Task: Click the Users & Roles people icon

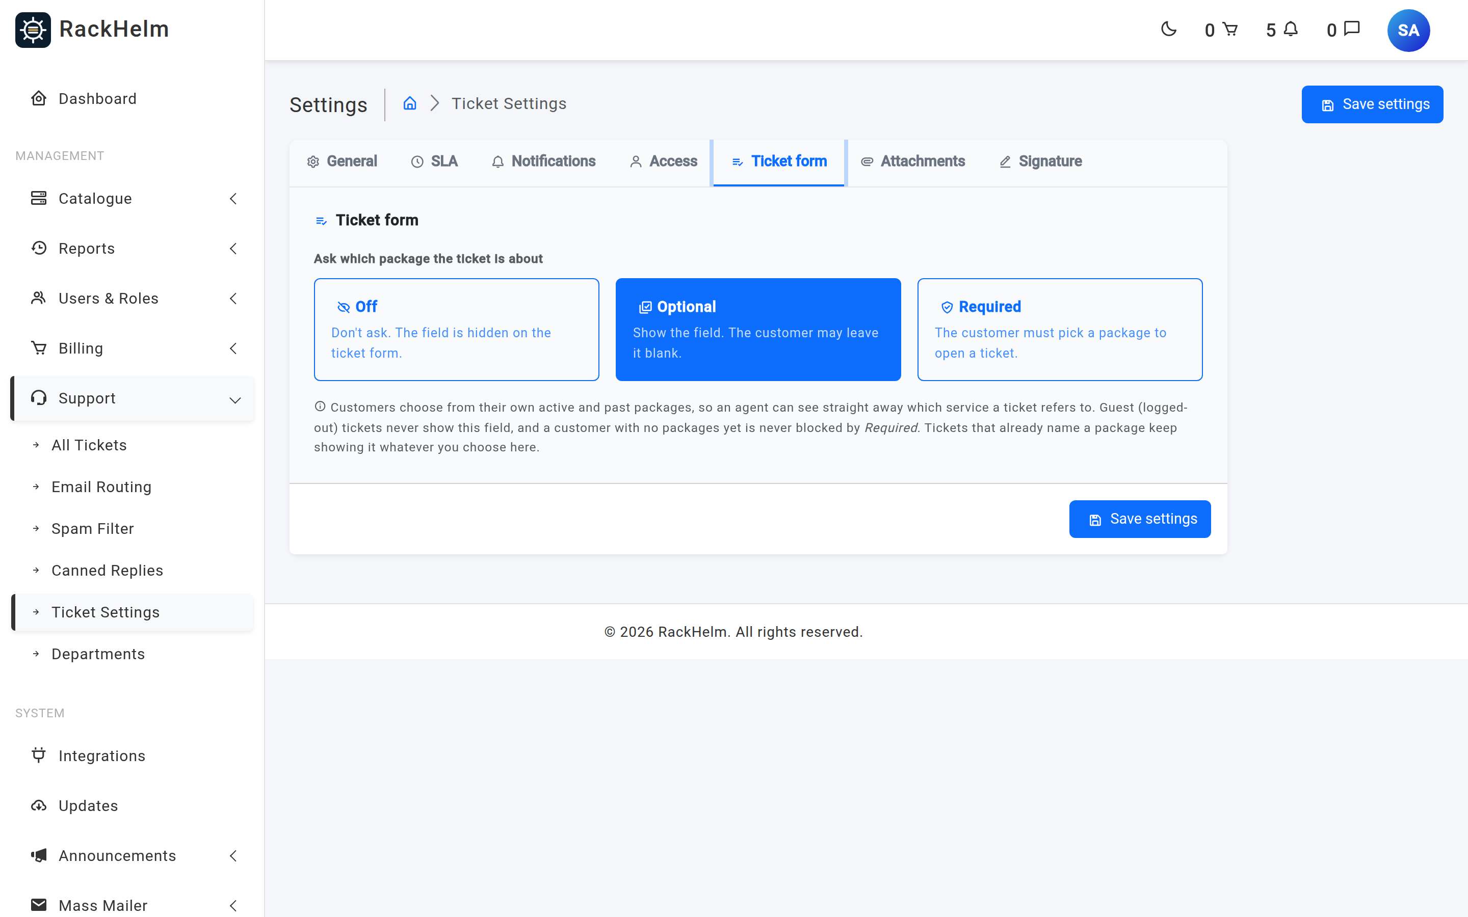Action: (39, 298)
